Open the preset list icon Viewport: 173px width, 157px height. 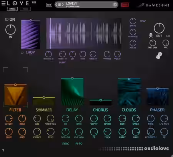[60, 5]
